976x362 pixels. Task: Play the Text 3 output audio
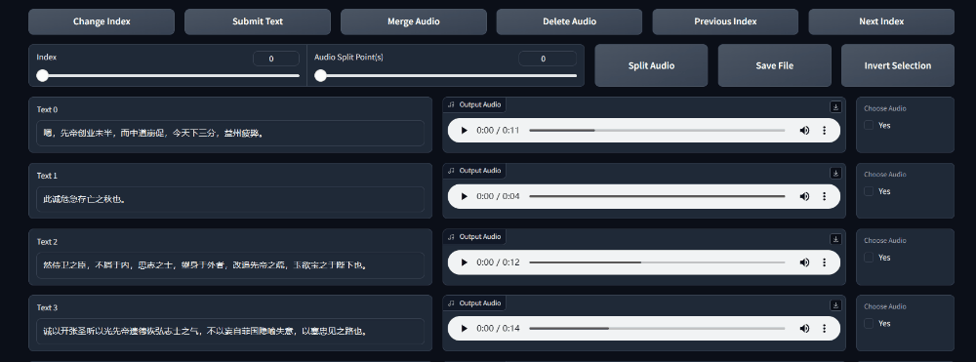point(464,329)
